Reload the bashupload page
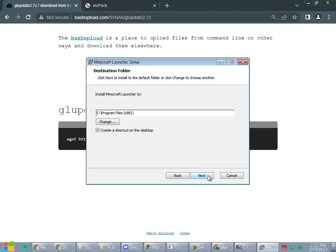Image resolution: width=336 pixels, height=252 pixels. (x=28, y=17)
